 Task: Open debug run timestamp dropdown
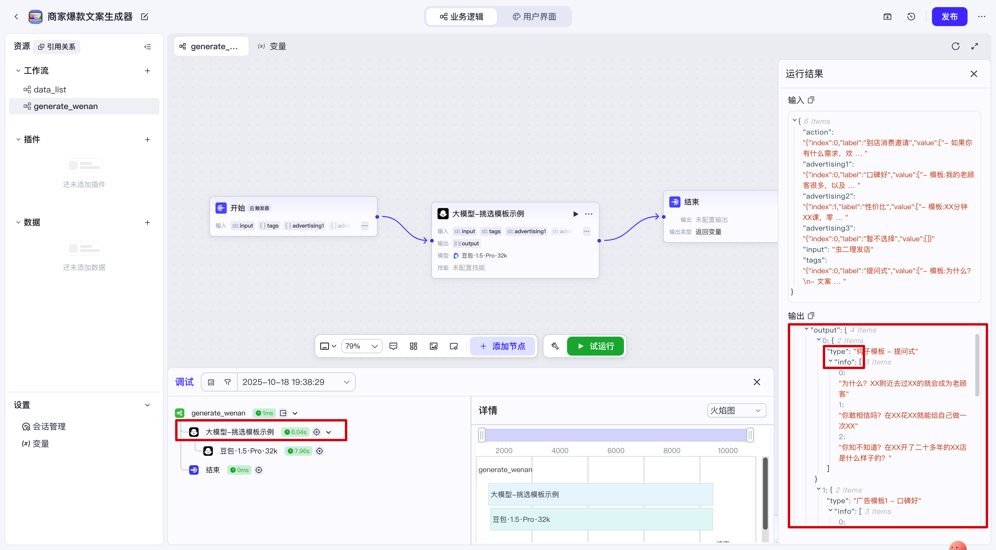click(x=296, y=382)
